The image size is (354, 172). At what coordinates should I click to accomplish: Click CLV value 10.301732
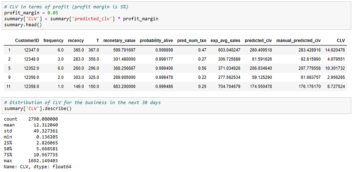(x=335, y=68)
